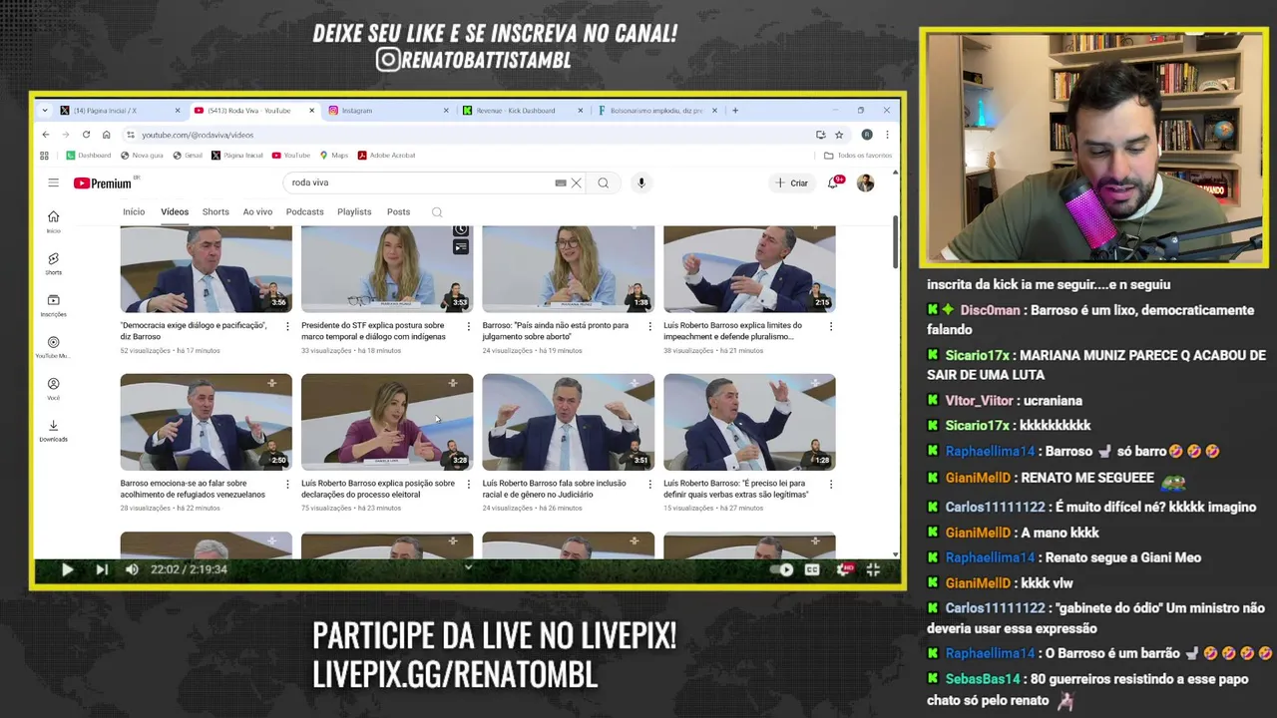1277x718 pixels.
Task: Install app icon in the address bar
Action: (x=820, y=135)
